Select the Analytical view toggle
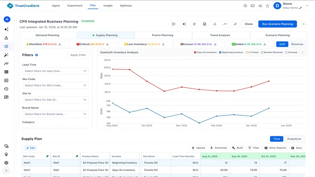This screenshot has height=177, width=315. pos(294,139)
